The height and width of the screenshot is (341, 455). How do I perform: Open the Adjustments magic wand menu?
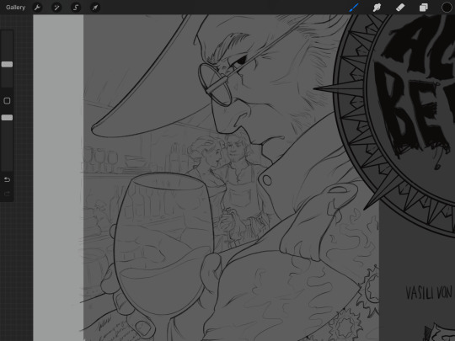click(x=56, y=8)
